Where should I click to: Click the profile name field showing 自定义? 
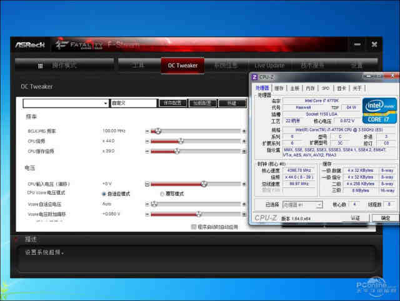click(133, 103)
